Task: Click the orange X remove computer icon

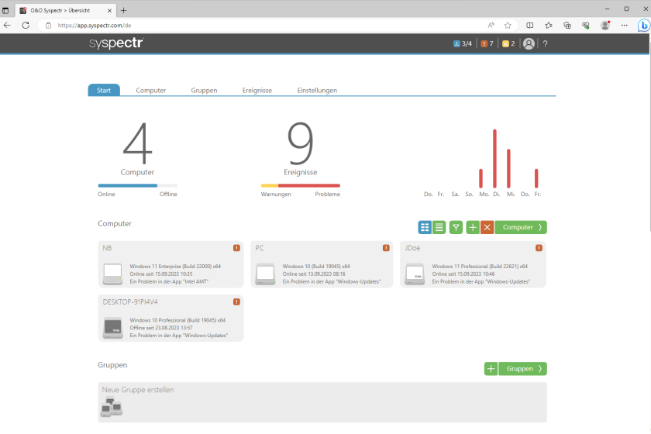Action: (x=487, y=227)
